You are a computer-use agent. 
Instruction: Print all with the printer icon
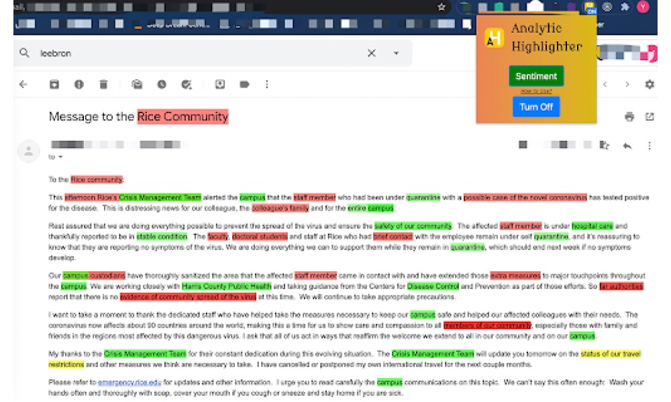629,117
